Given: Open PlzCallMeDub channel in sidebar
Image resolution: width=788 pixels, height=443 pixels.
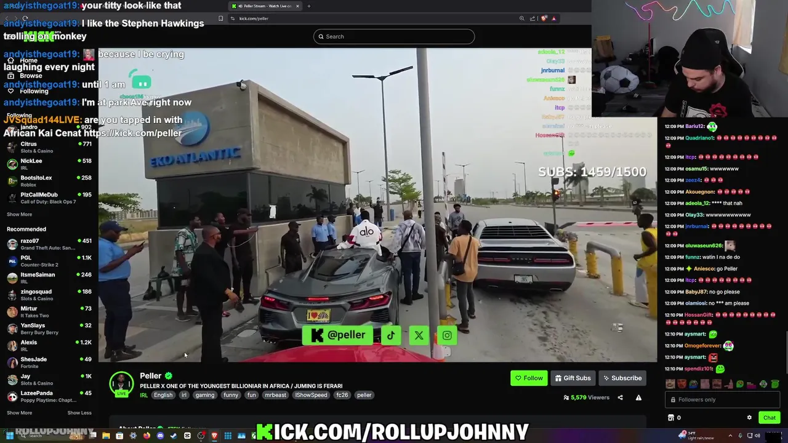Looking at the screenshot, I should click(x=49, y=198).
